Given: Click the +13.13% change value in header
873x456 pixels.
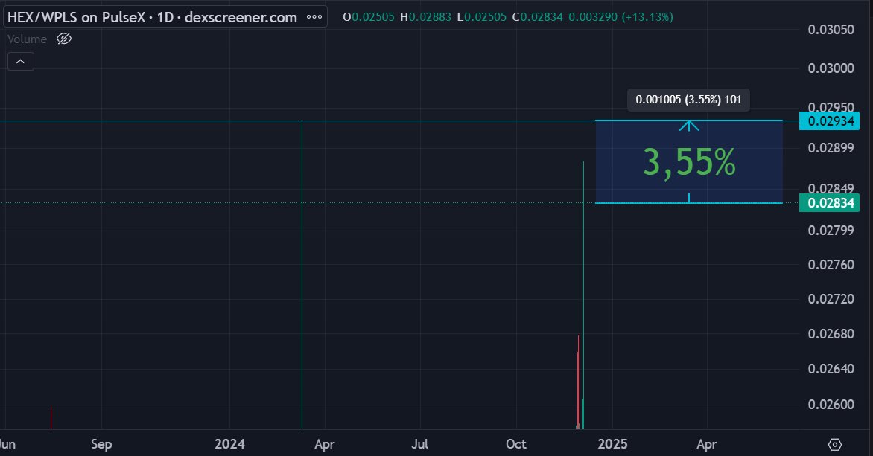Looking at the screenshot, I should [x=647, y=17].
